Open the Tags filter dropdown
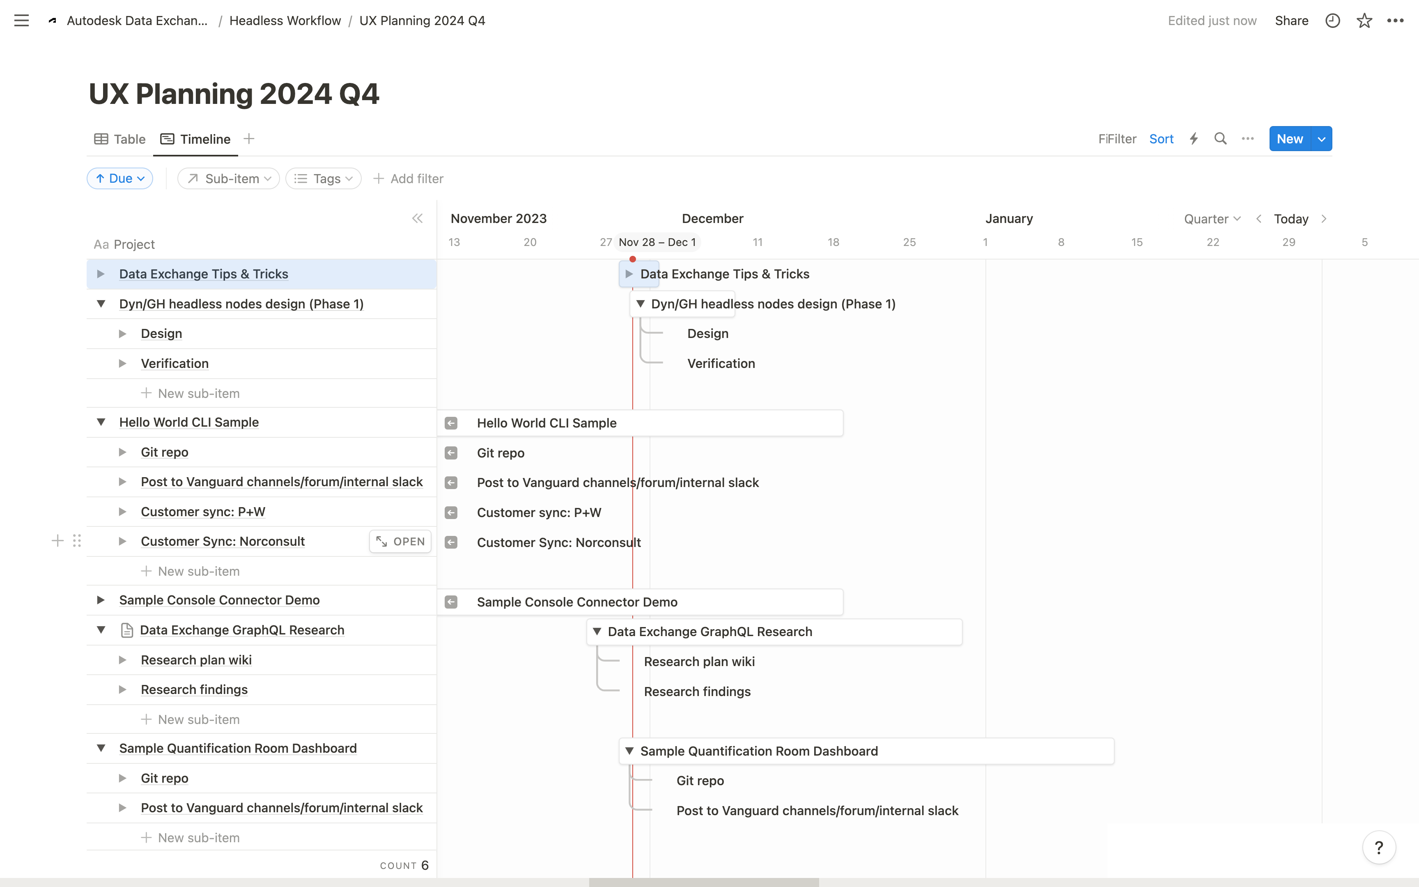1419x887 pixels. pos(323,178)
